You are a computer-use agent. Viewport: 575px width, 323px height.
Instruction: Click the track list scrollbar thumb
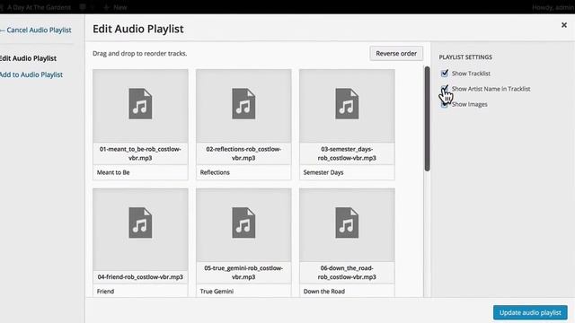427,118
